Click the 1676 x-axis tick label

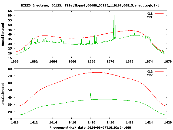pos(168,61)
